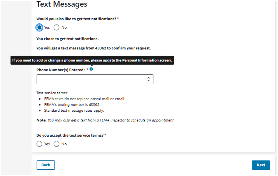Click the Note about the FEMA inspector text

[x=105, y=120]
